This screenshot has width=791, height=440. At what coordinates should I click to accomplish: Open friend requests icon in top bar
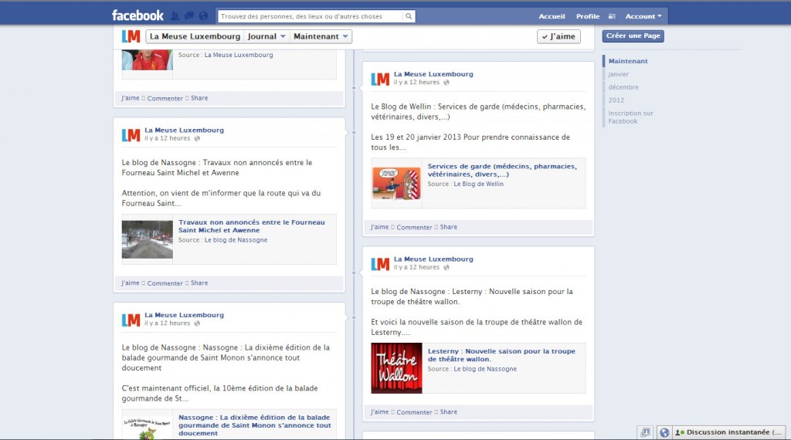coord(175,16)
